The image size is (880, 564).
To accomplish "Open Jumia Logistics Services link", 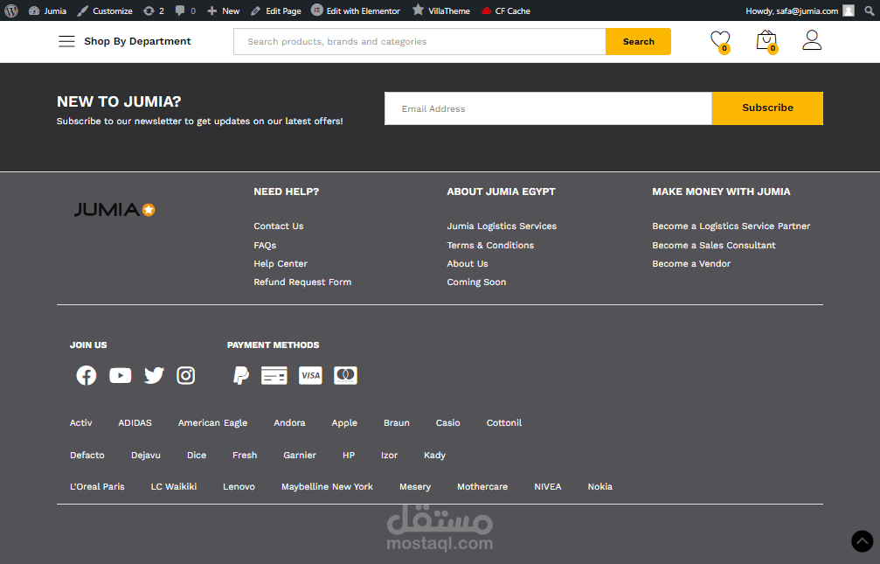I will tap(502, 226).
